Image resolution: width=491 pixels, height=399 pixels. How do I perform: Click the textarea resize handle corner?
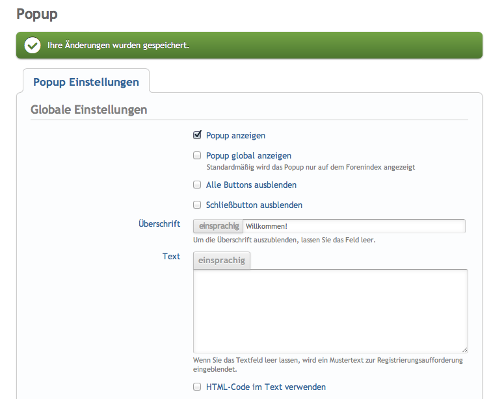[x=464, y=350]
